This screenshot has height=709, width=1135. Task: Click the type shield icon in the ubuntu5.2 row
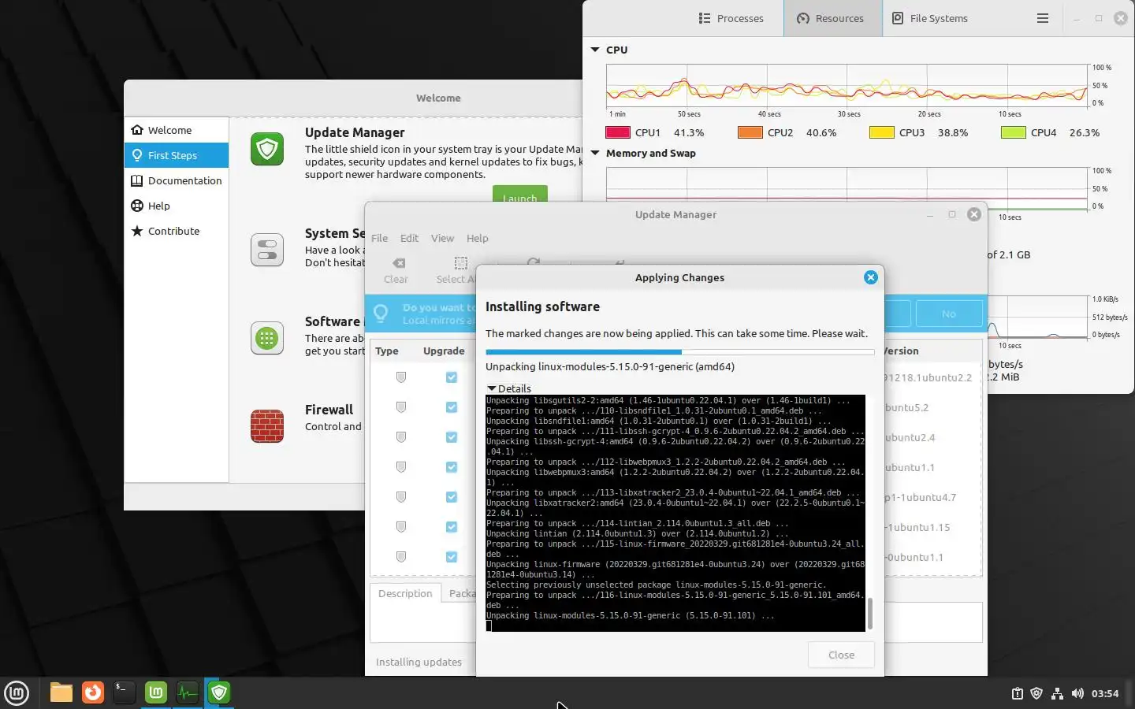tap(400, 407)
